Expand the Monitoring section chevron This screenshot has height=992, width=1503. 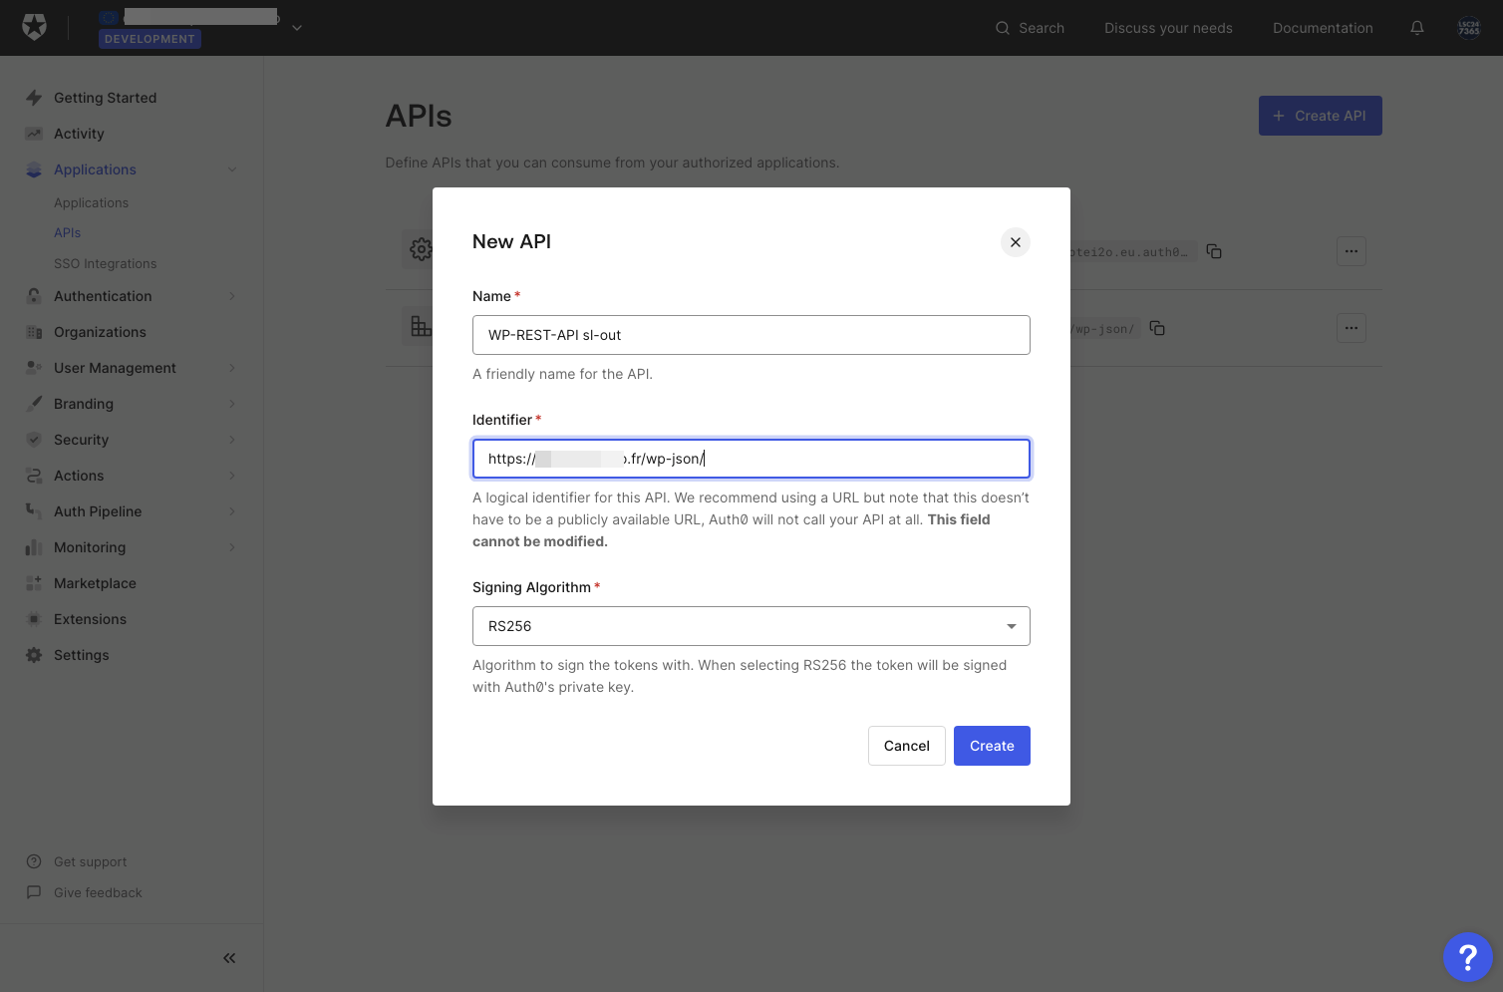point(232,547)
